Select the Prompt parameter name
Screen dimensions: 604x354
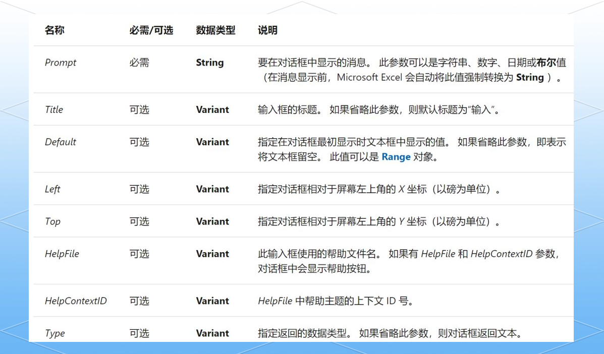[61, 63]
